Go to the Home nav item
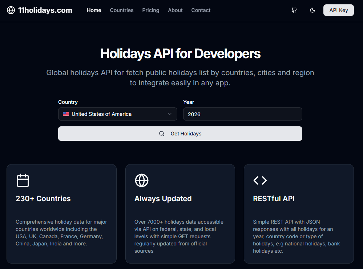Viewport: 363px width, 269px height. point(94,10)
